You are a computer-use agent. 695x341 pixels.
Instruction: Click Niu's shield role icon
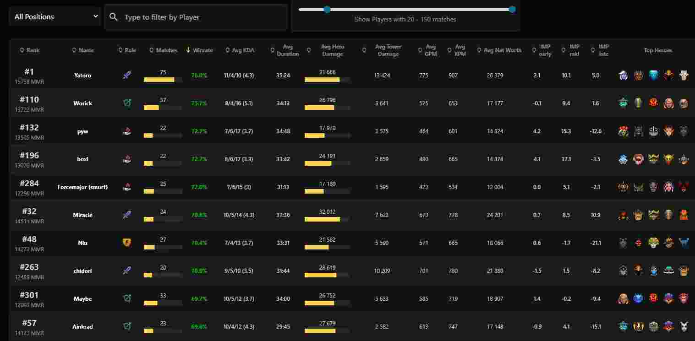[127, 243]
